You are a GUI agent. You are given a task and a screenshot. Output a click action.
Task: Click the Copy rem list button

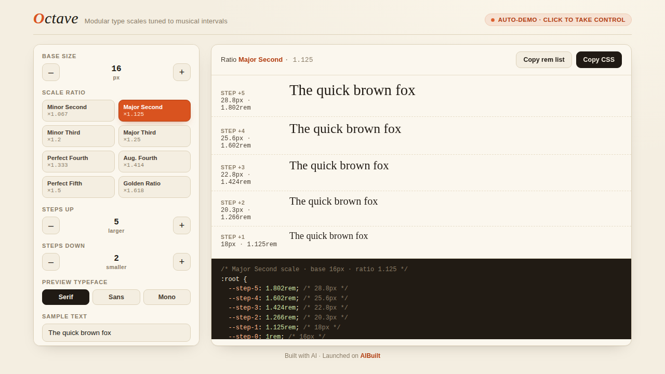[544, 60]
